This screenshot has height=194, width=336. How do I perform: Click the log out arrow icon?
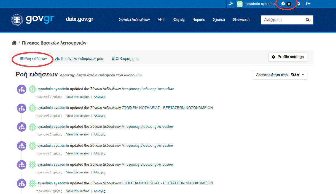click(308, 4)
